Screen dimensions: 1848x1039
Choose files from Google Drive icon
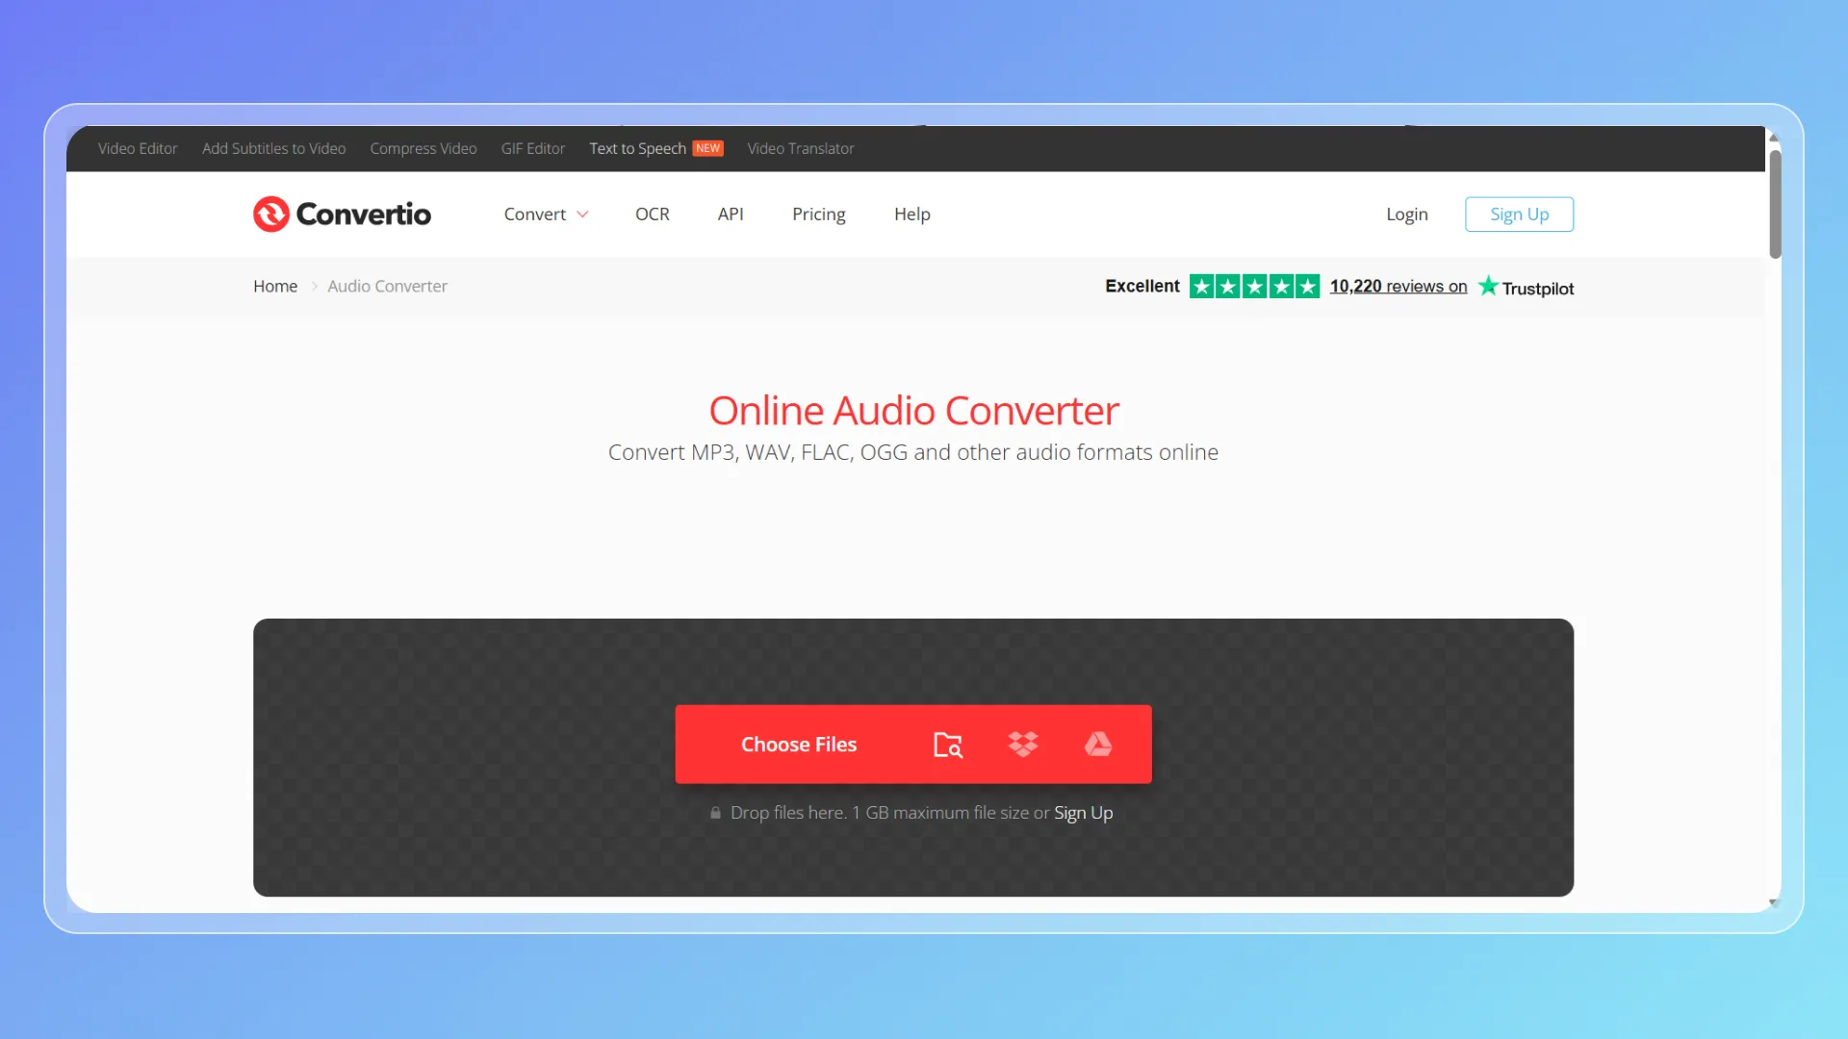1098,744
